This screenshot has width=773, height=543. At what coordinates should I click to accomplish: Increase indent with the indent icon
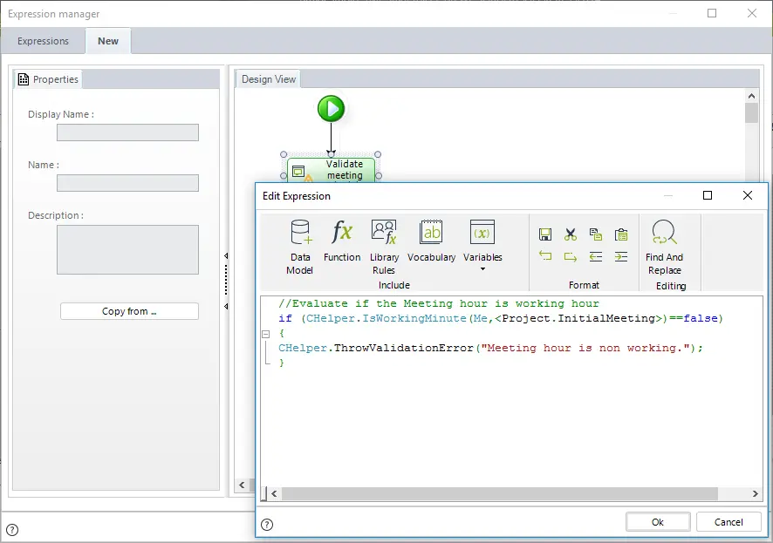coord(621,256)
